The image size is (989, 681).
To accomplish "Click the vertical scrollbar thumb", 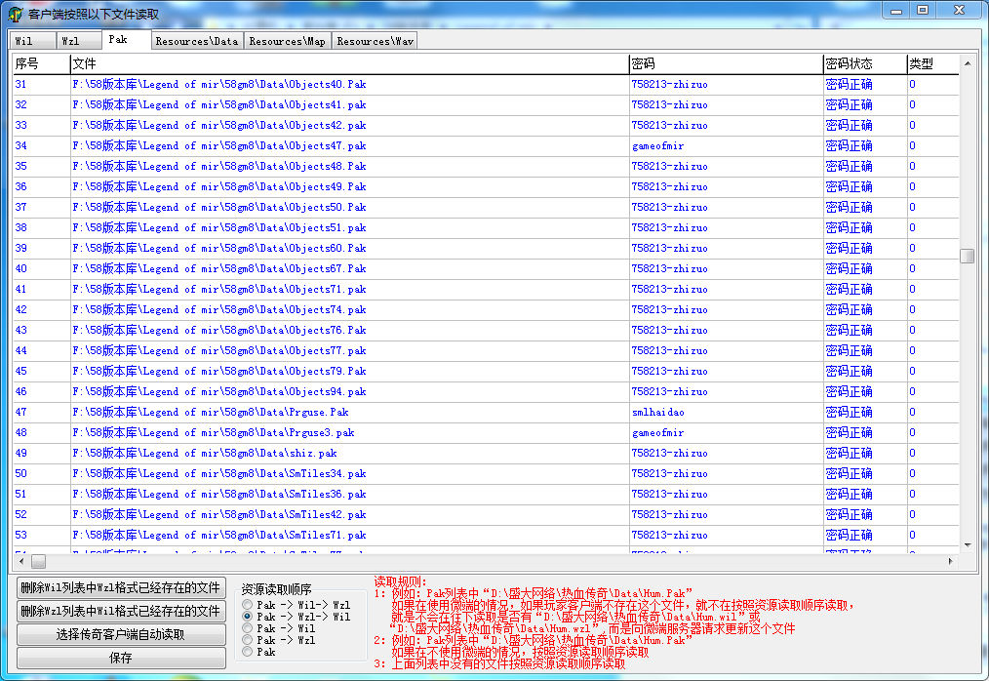I will coord(967,256).
